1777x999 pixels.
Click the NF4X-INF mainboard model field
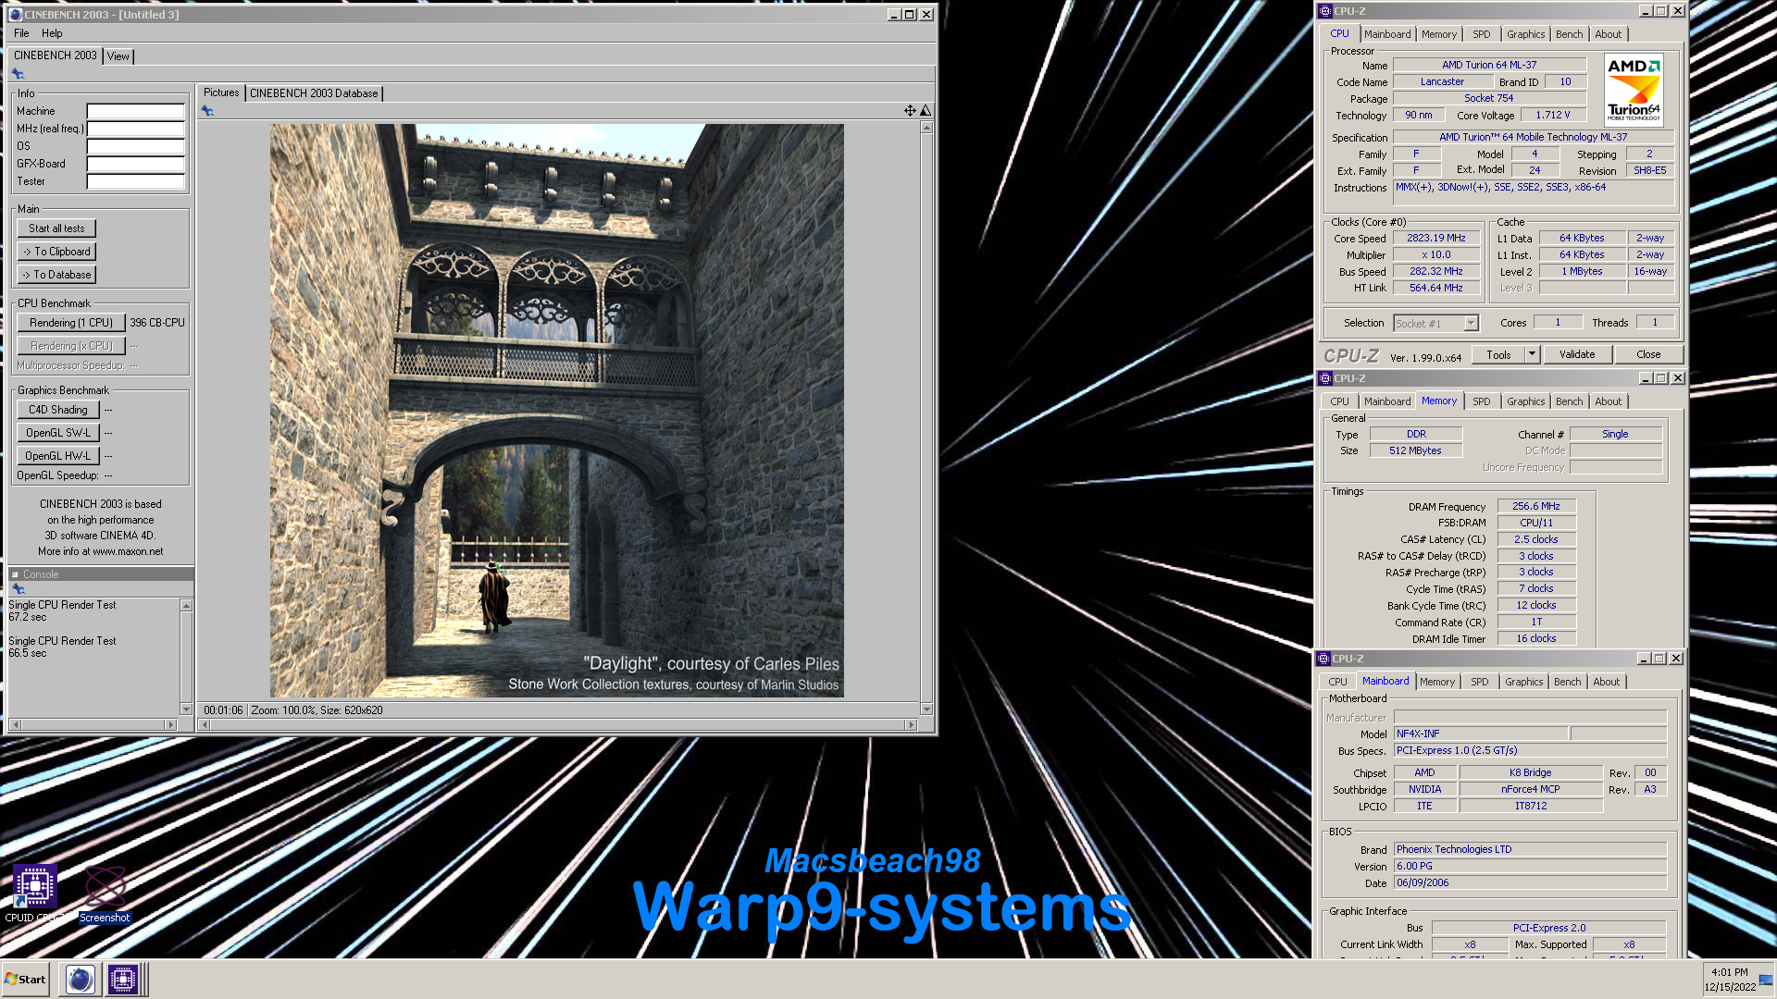click(x=1481, y=734)
